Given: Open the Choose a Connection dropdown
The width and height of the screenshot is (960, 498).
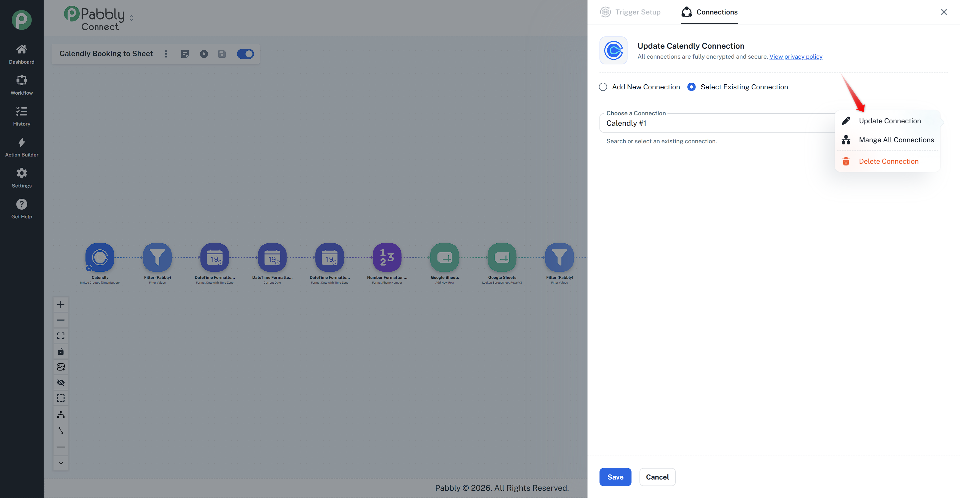Looking at the screenshot, I should (x=717, y=123).
